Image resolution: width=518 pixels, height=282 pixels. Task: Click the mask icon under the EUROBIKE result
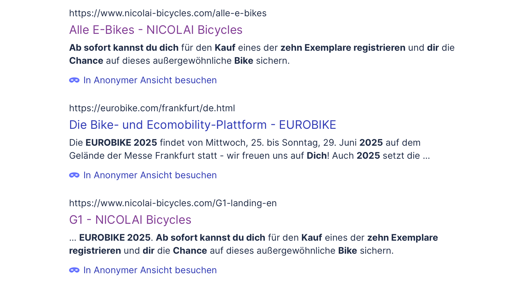click(74, 175)
